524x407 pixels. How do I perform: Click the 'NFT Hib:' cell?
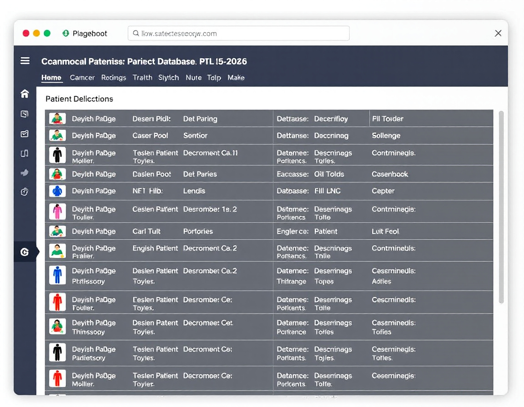tap(147, 191)
